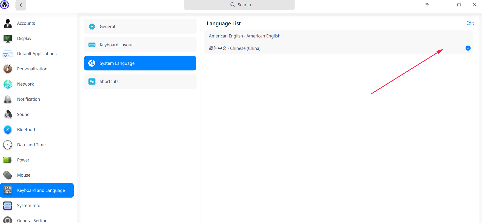Go to Default Applications label
The width and height of the screenshot is (482, 223).
pos(37,54)
